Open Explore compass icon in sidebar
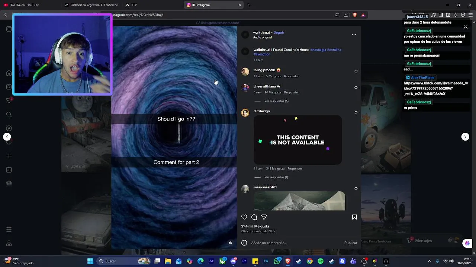This screenshot has height=267, width=476. point(9,128)
